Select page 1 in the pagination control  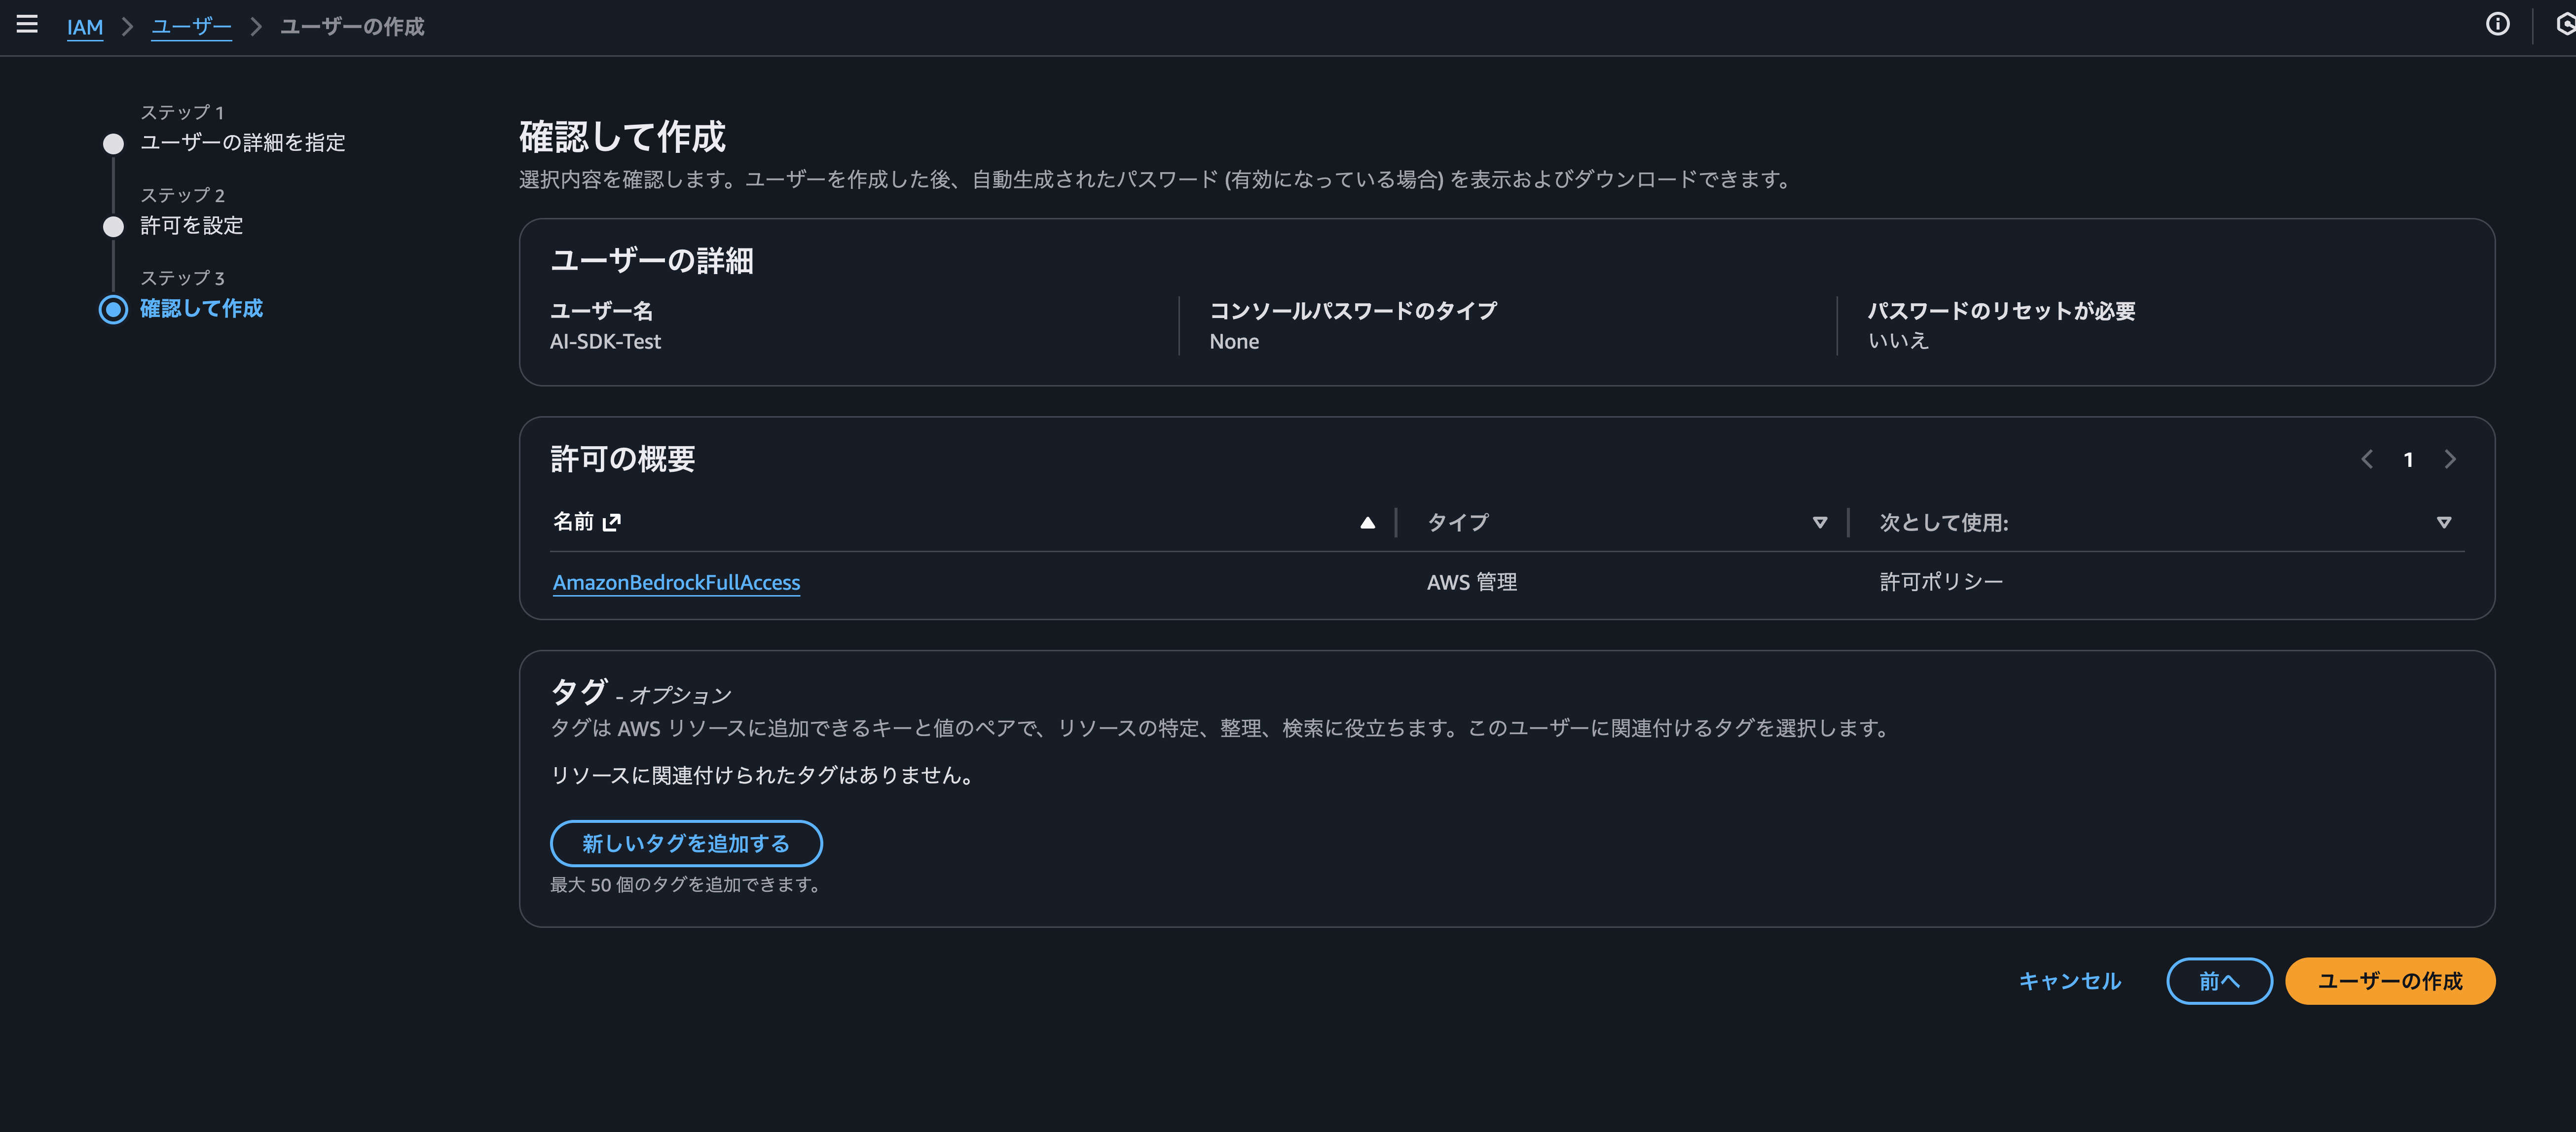pyautogui.click(x=2408, y=459)
